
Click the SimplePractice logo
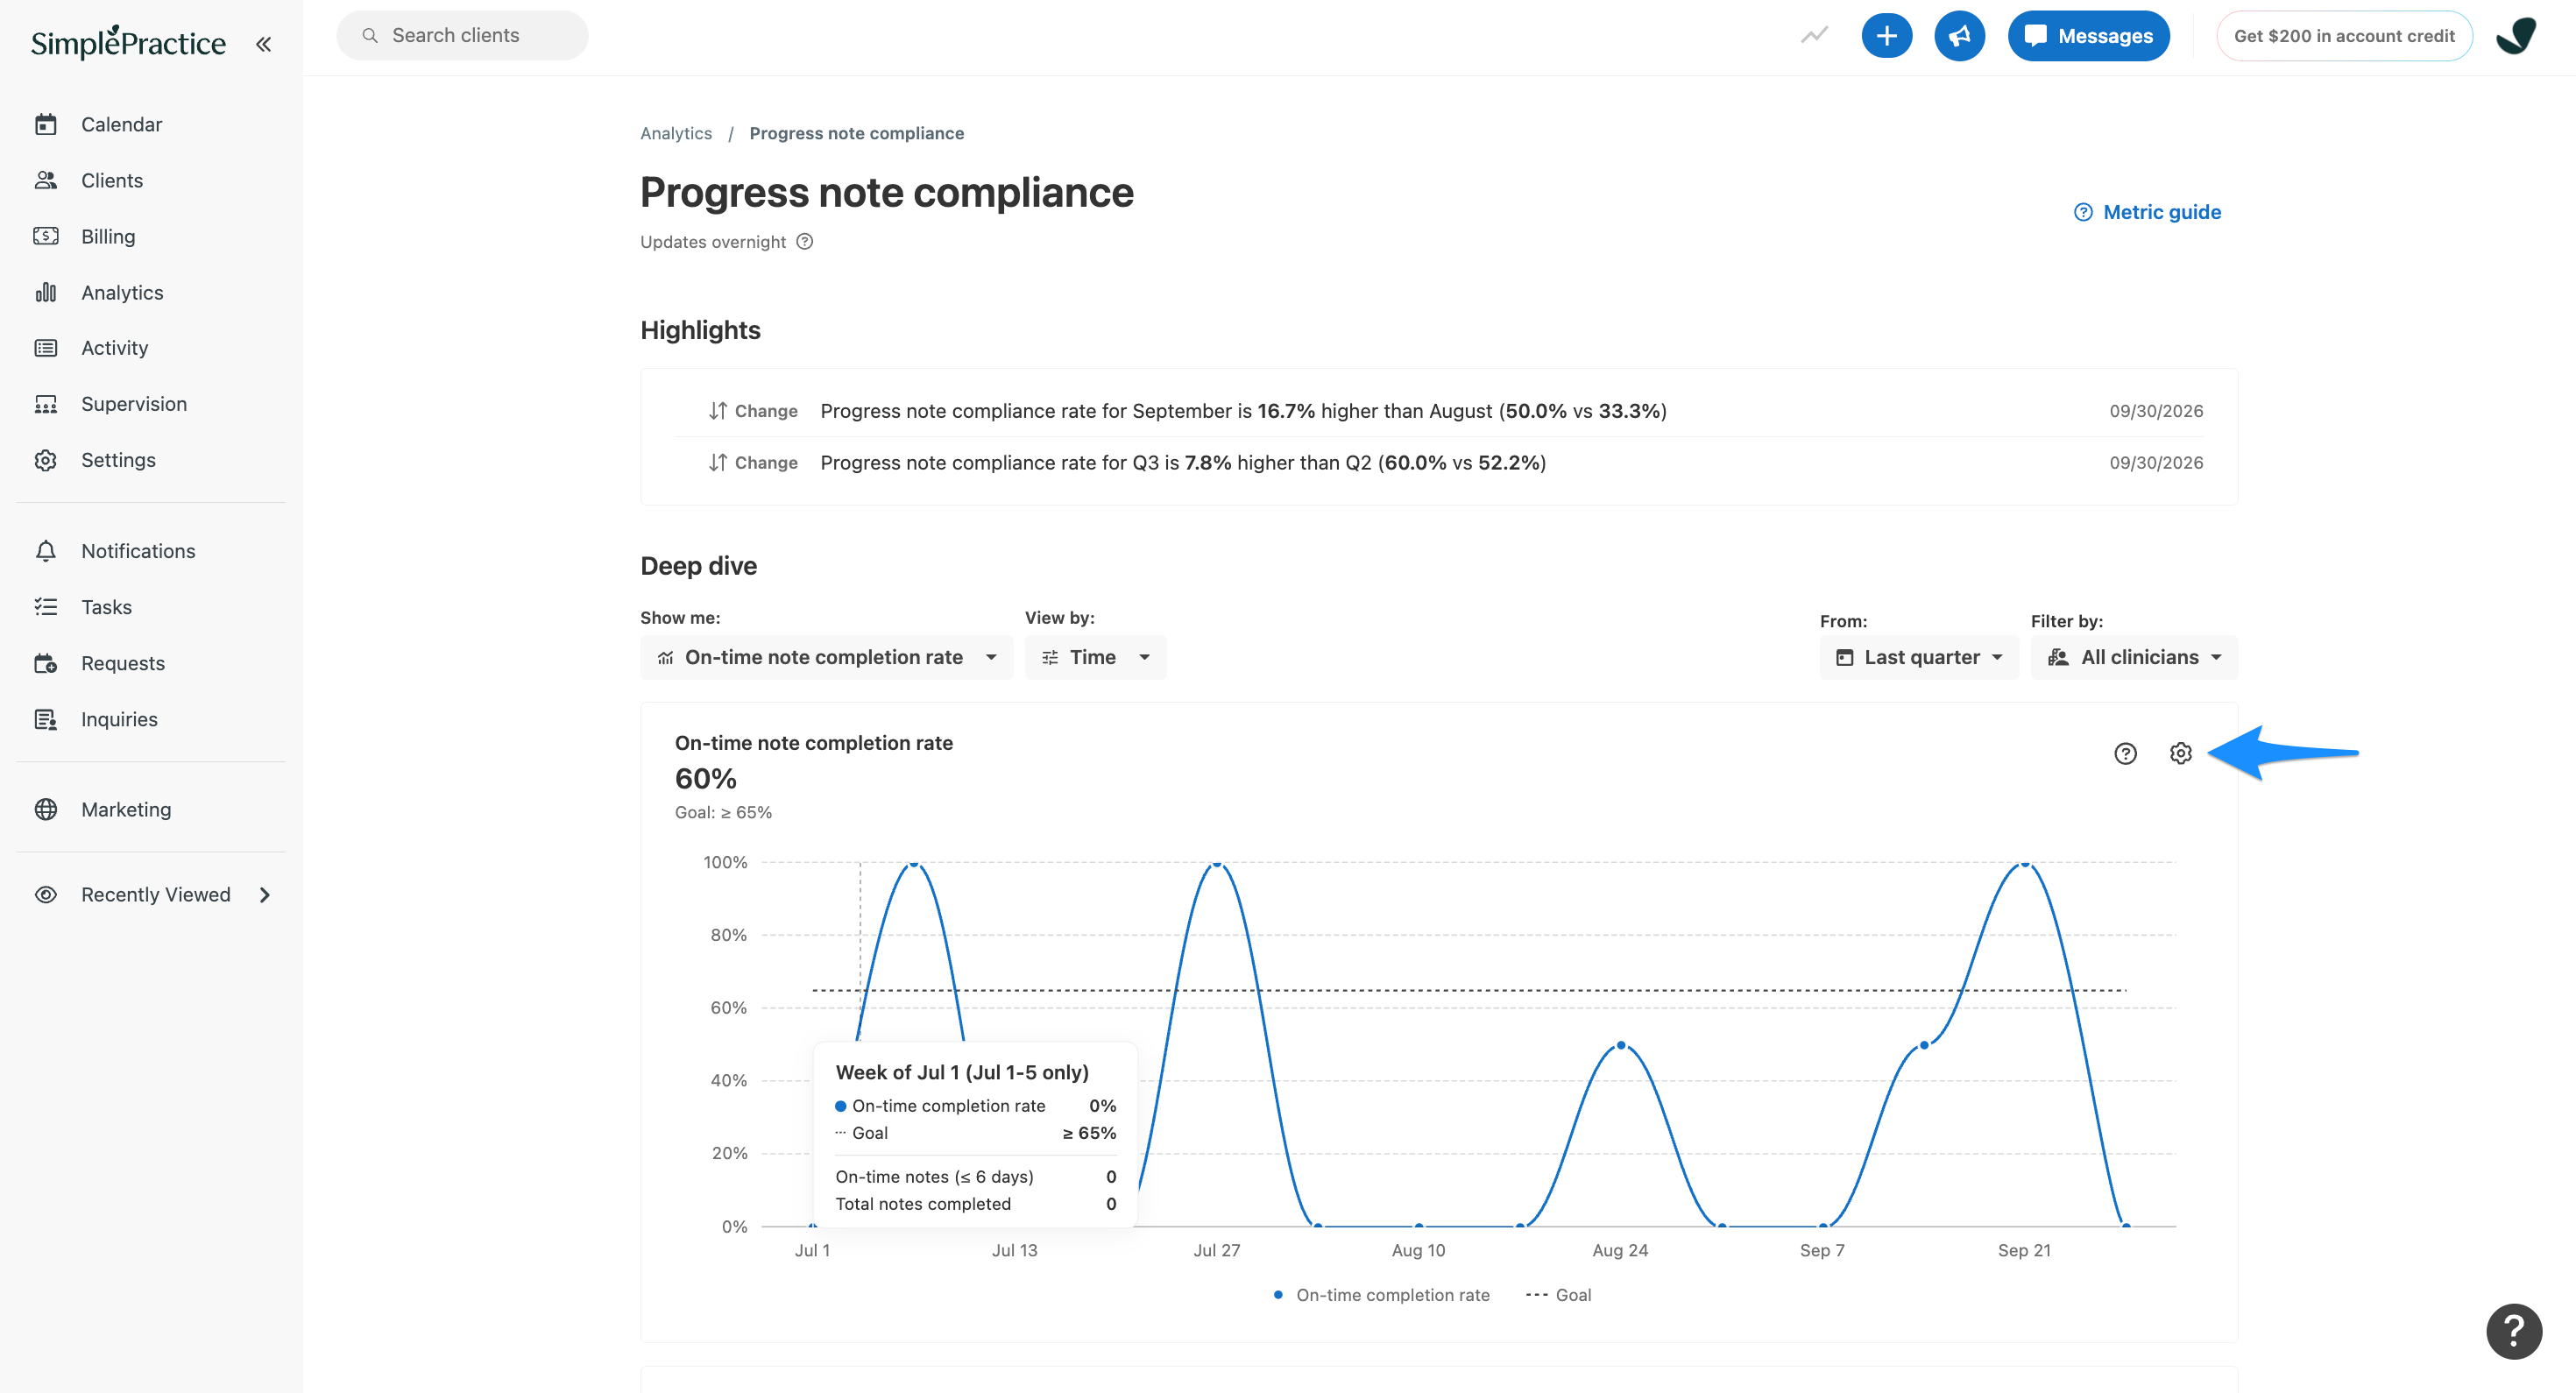click(x=128, y=42)
